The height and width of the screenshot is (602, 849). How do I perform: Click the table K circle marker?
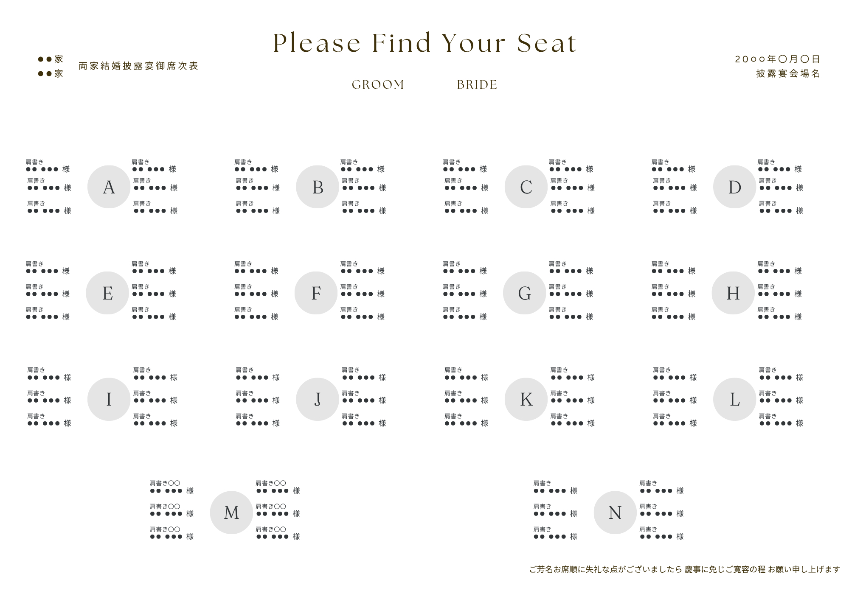526,399
